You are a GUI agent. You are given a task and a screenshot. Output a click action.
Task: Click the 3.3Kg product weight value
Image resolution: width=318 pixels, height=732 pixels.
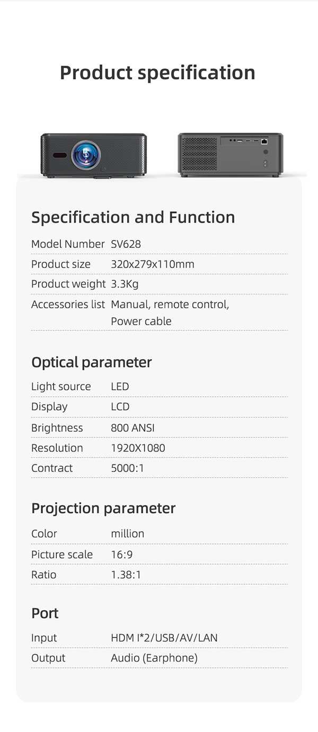[x=125, y=284]
